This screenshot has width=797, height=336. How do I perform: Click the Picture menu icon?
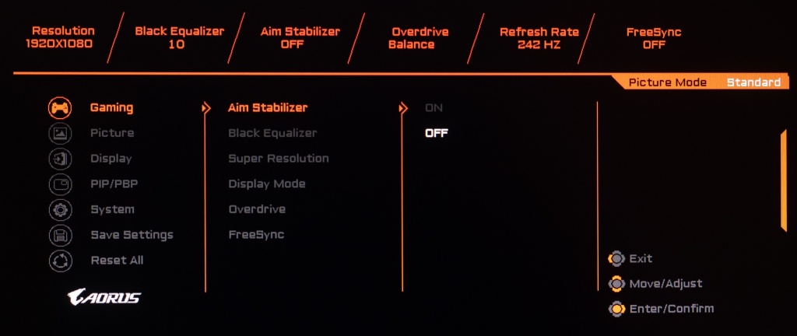[x=60, y=133]
